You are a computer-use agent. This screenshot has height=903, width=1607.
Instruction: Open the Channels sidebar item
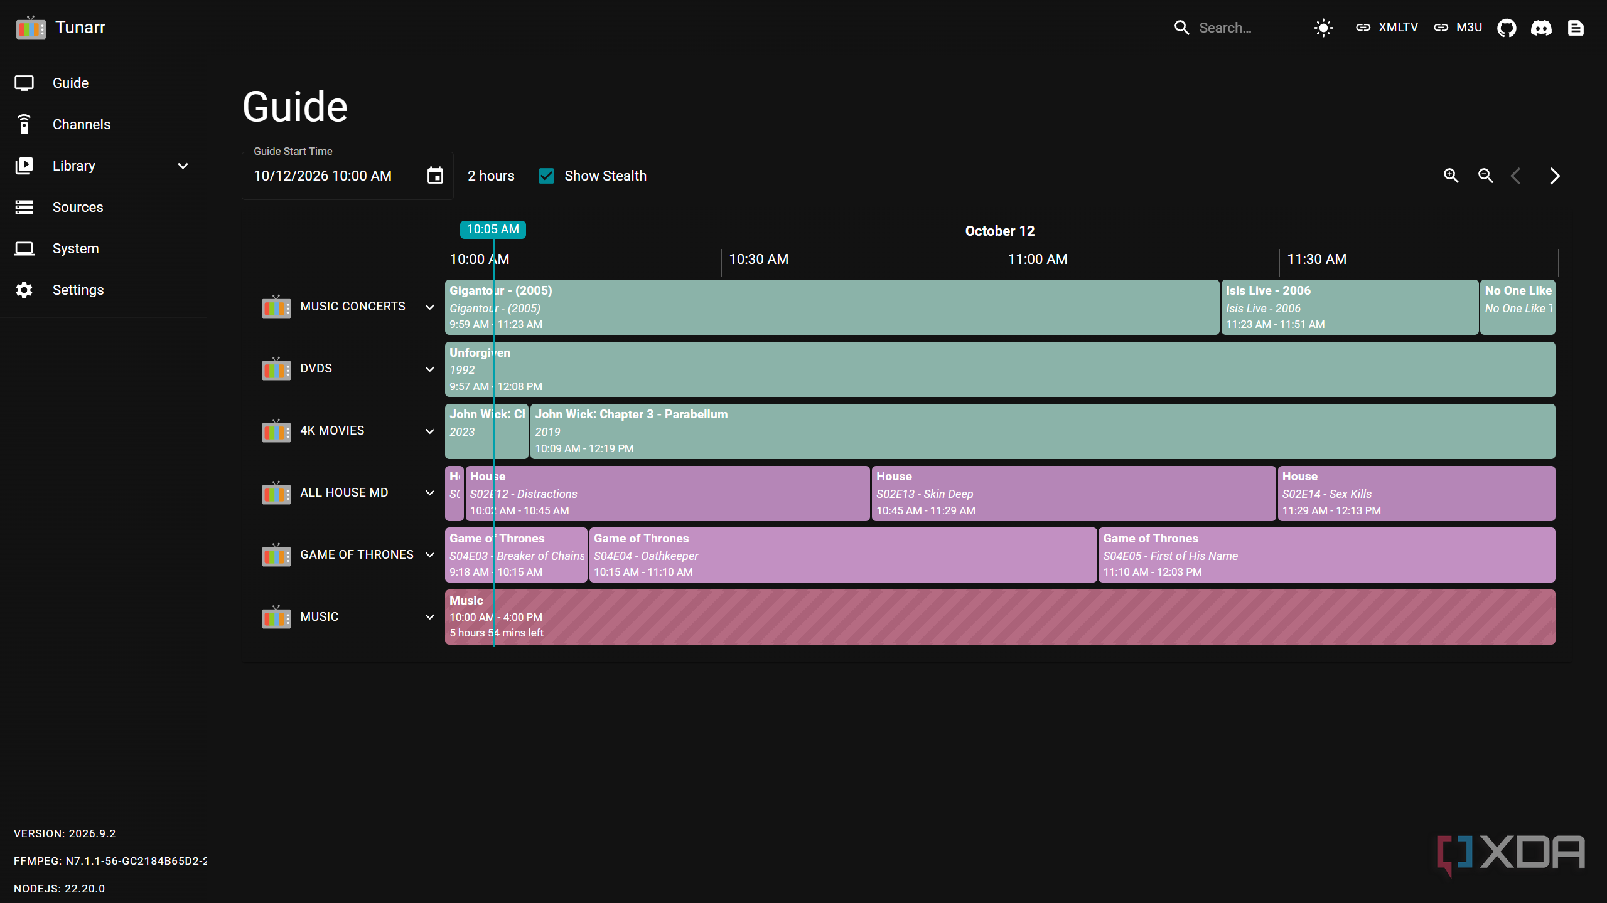103,124
